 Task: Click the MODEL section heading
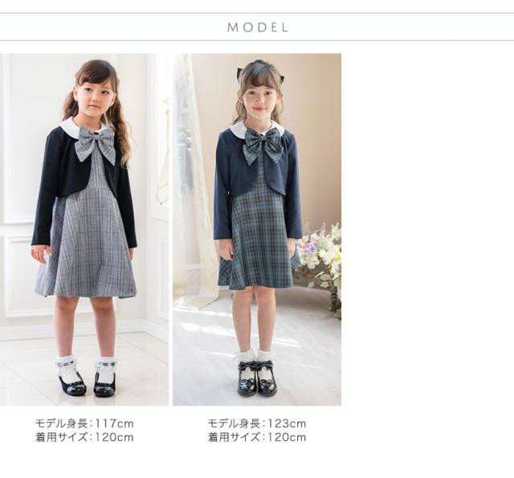(258, 27)
